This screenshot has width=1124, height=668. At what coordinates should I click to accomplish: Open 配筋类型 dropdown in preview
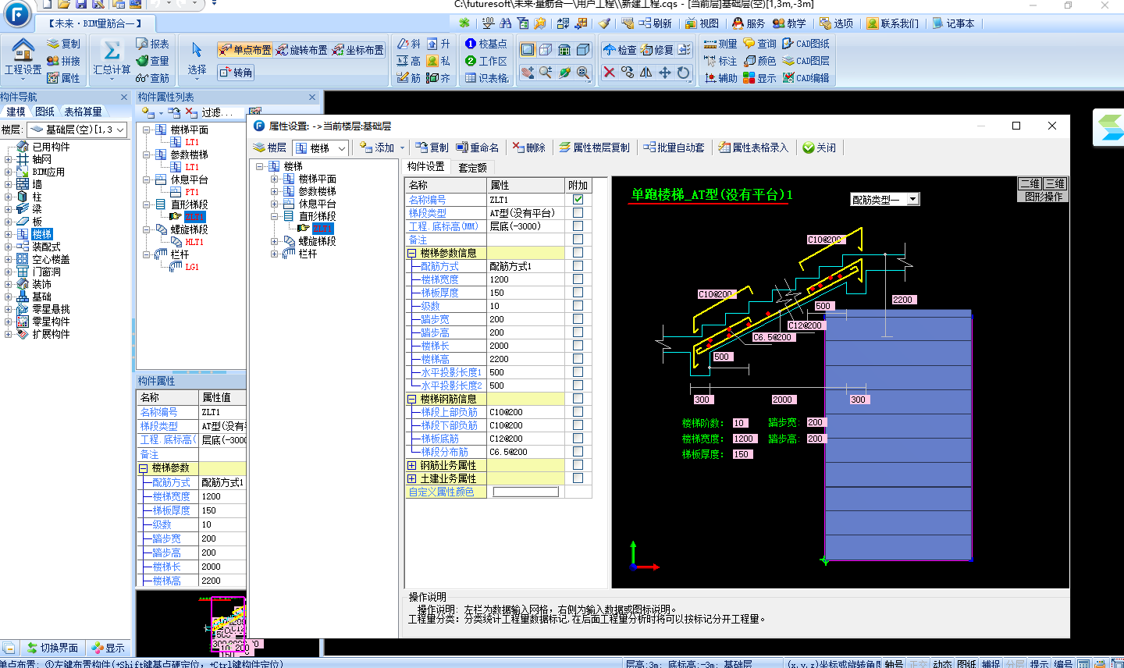[884, 199]
